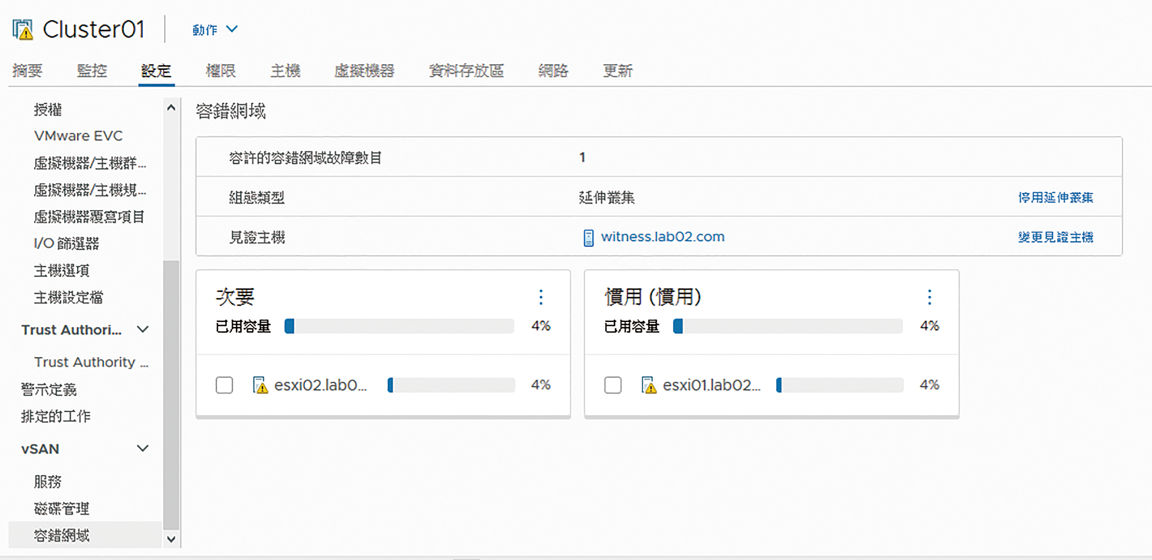
Task: Open the 虛擬機器 tab
Action: pos(365,71)
